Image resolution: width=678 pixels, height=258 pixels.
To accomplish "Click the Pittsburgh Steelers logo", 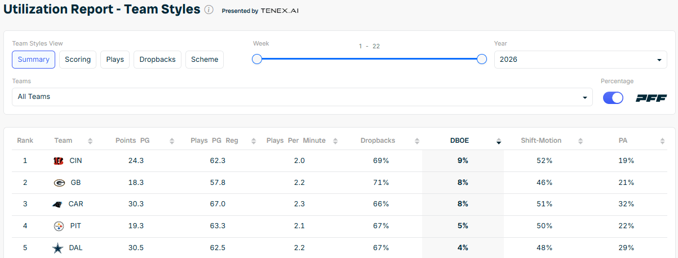I will [59, 226].
